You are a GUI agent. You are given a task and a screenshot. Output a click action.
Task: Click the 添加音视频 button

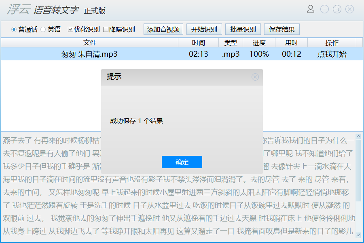[163, 29]
